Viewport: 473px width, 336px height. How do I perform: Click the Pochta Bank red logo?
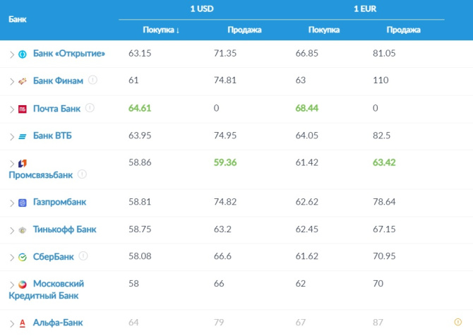coord(23,109)
